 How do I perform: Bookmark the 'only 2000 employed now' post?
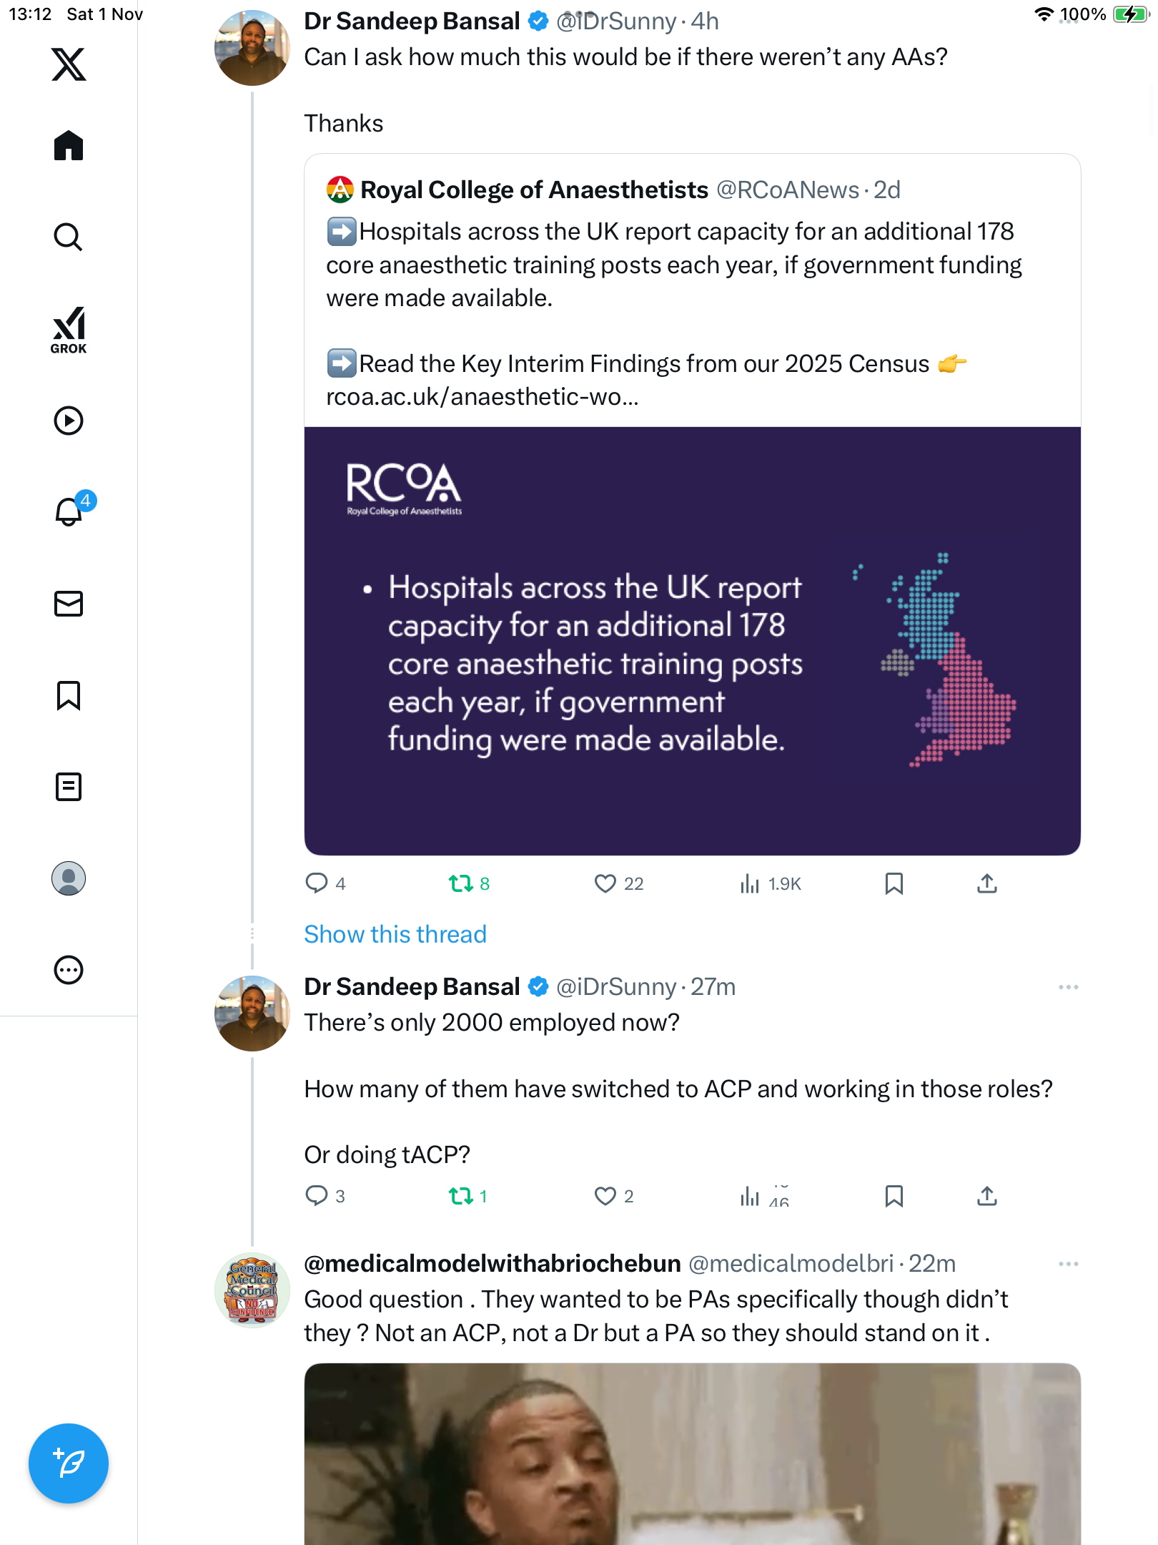894,1196
